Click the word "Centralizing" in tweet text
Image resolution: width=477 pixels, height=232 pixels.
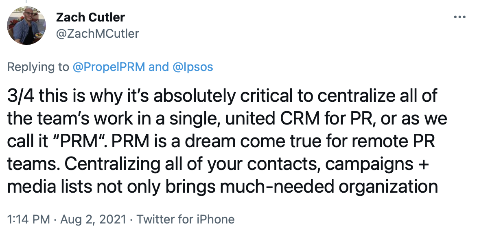(x=112, y=164)
